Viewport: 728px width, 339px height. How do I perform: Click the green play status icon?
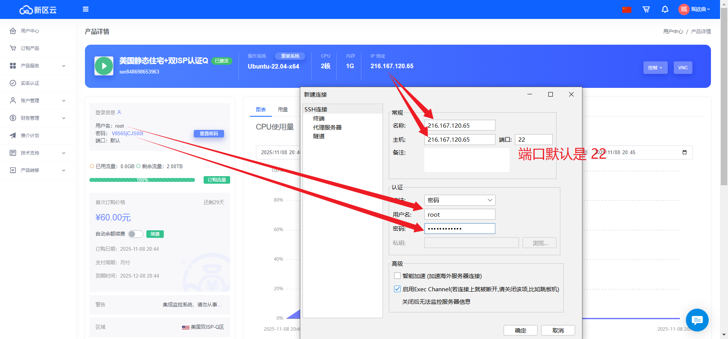tap(104, 66)
